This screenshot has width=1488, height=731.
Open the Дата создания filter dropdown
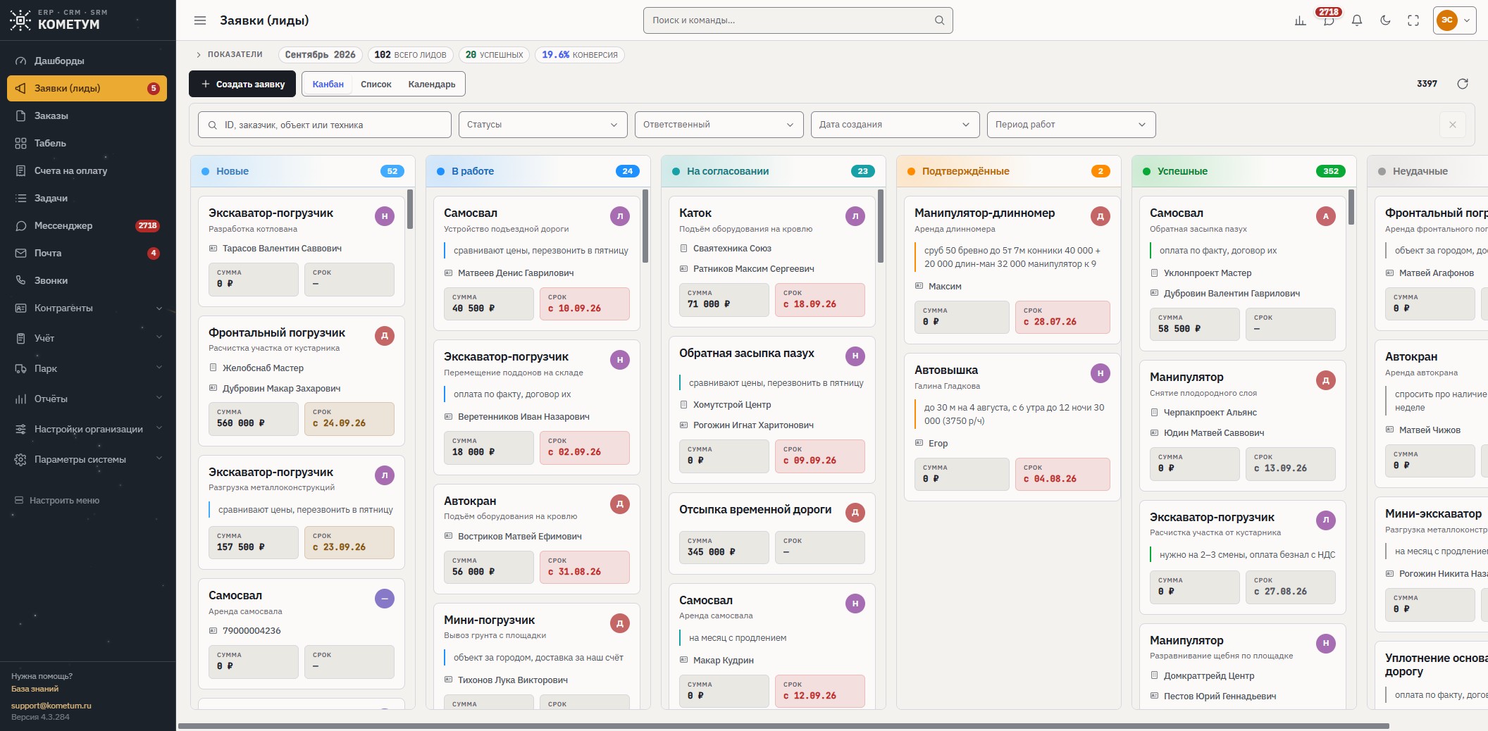895,125
